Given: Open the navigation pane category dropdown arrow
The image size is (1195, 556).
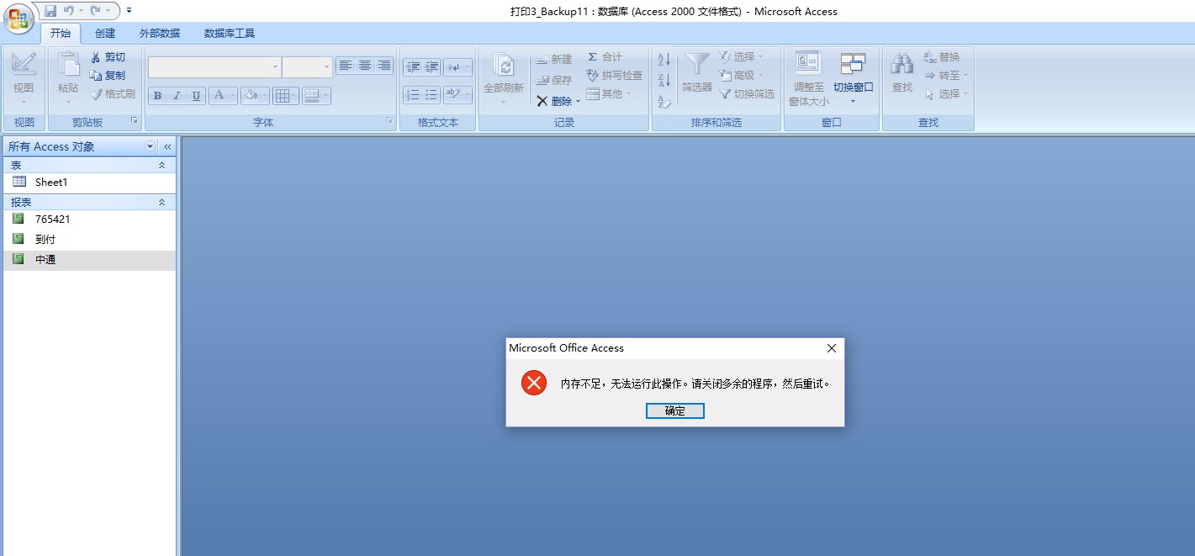Looking at the screenshot, I should (151, 146).
